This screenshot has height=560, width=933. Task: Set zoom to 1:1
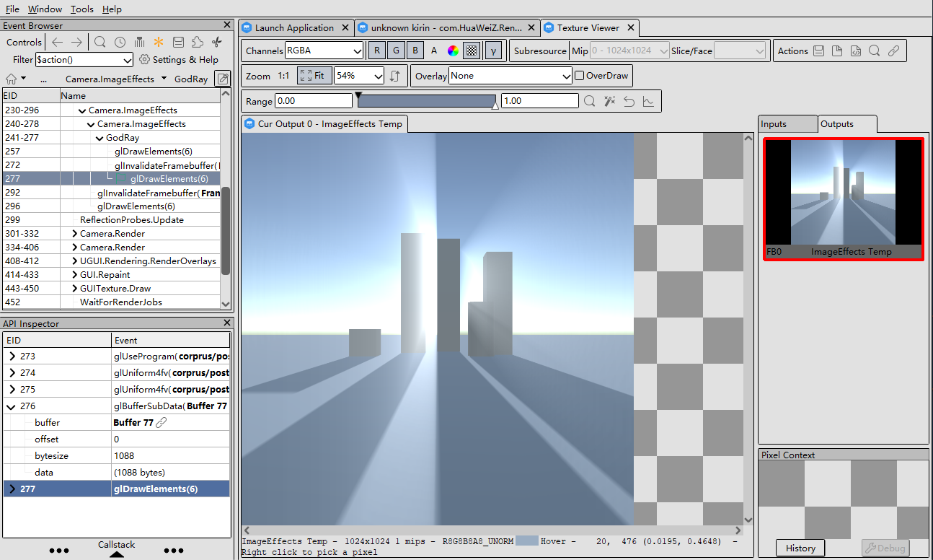284,76
